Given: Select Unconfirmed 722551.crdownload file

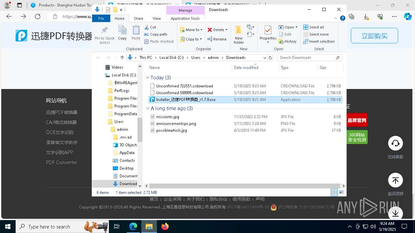Looking at the screenshot, I should [245, 86].
